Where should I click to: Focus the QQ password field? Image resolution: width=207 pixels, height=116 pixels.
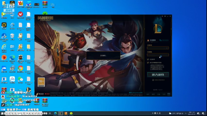click(158, 55)
